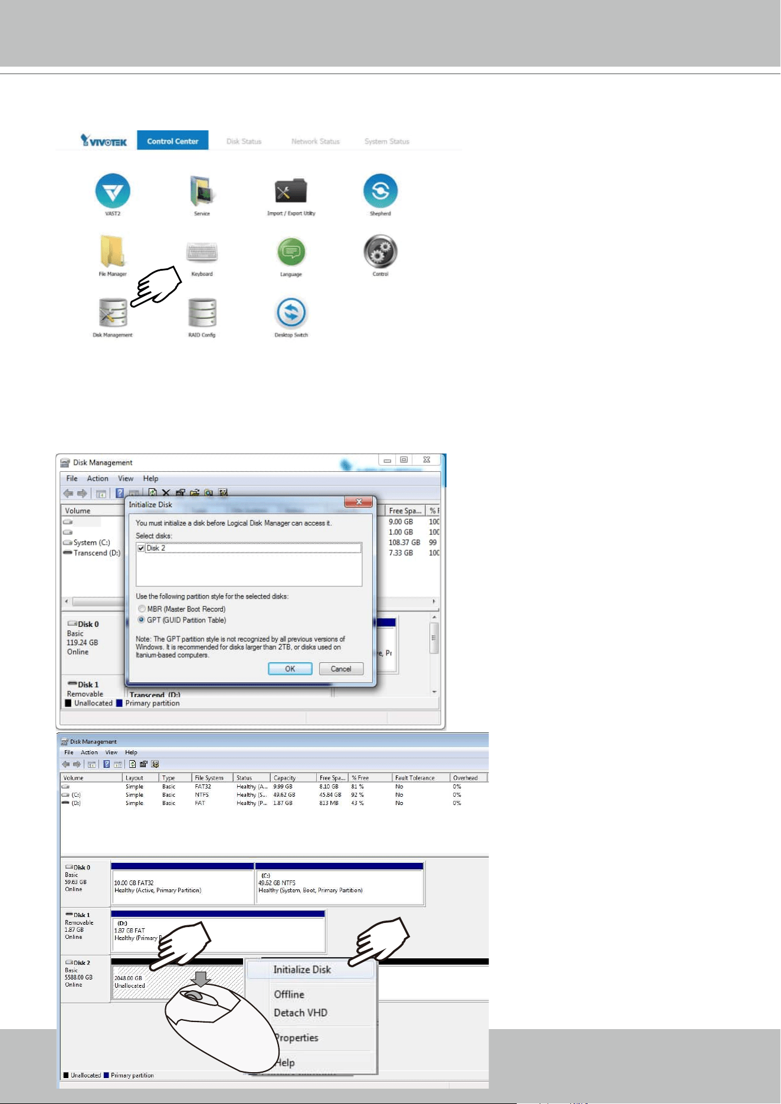The image size is (781, 1104).
Task: Open the System Status tab
Action: point(387,142)
